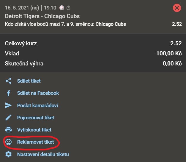This screenshot has height=162, width=186.
Task: Close the ticket with the red X
Action: coord(177,8)
